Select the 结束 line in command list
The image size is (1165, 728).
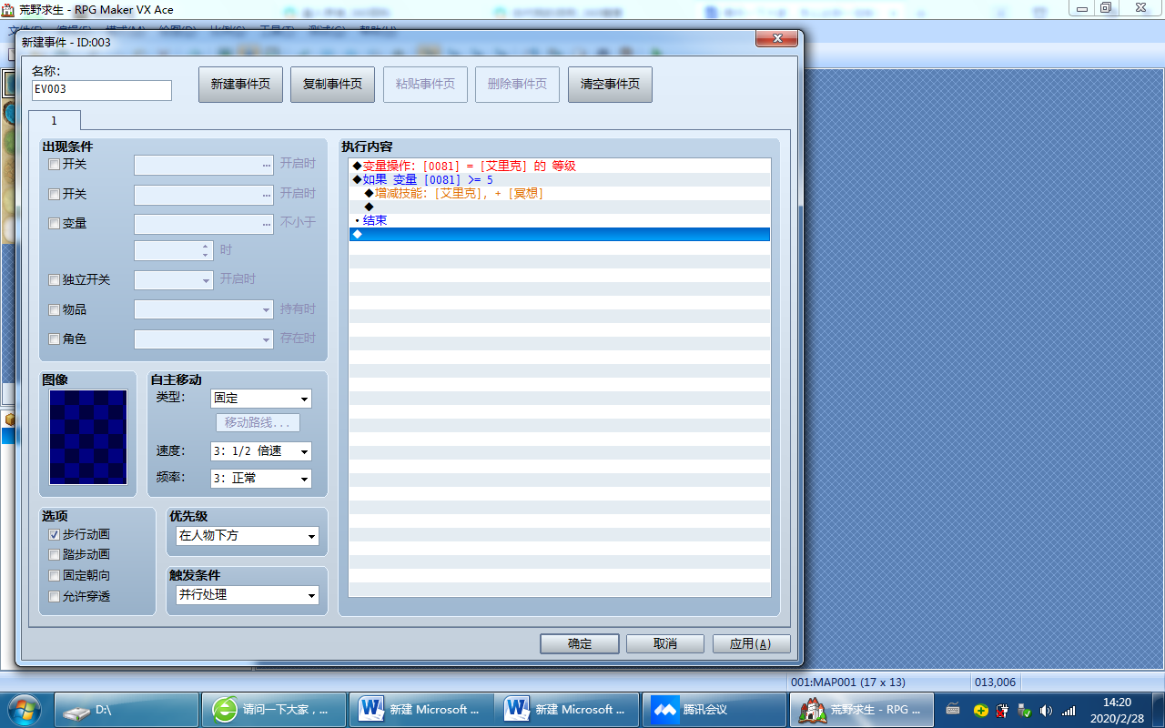pos(560,220)
